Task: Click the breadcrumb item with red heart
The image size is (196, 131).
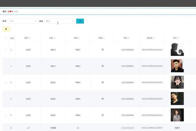Action: (x=10, y=12)
